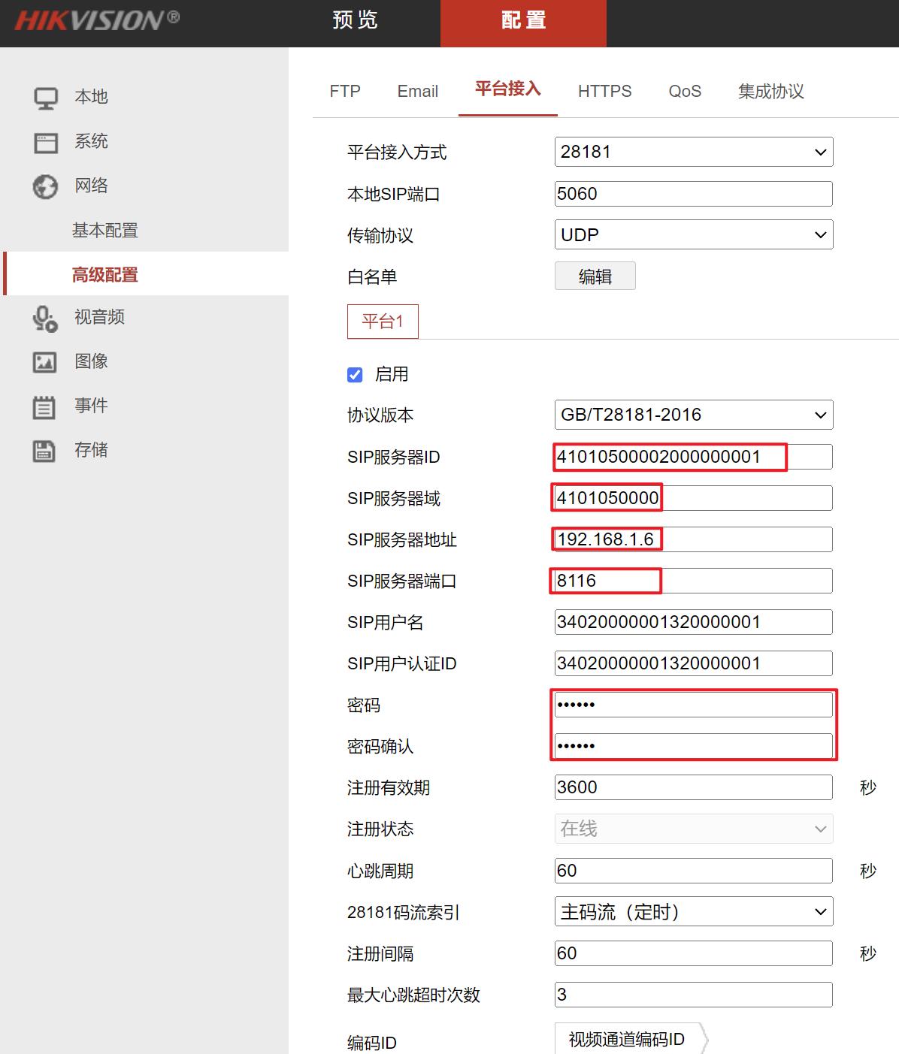Open 基本配置 in the sidebar
The image size is (899, 1054).
(105, 231)
